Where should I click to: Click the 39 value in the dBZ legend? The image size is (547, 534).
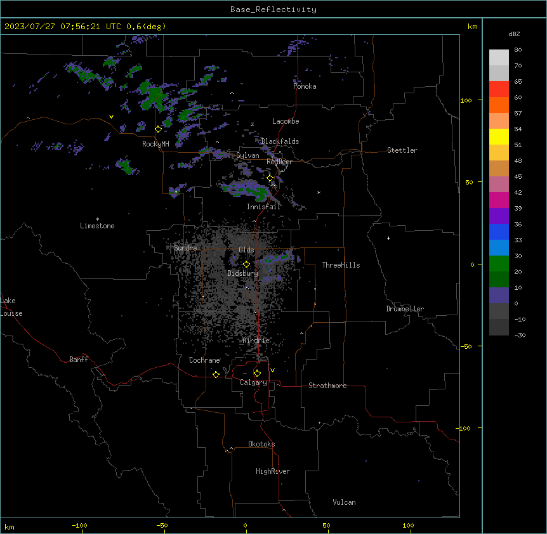click(x=518, y=208)
